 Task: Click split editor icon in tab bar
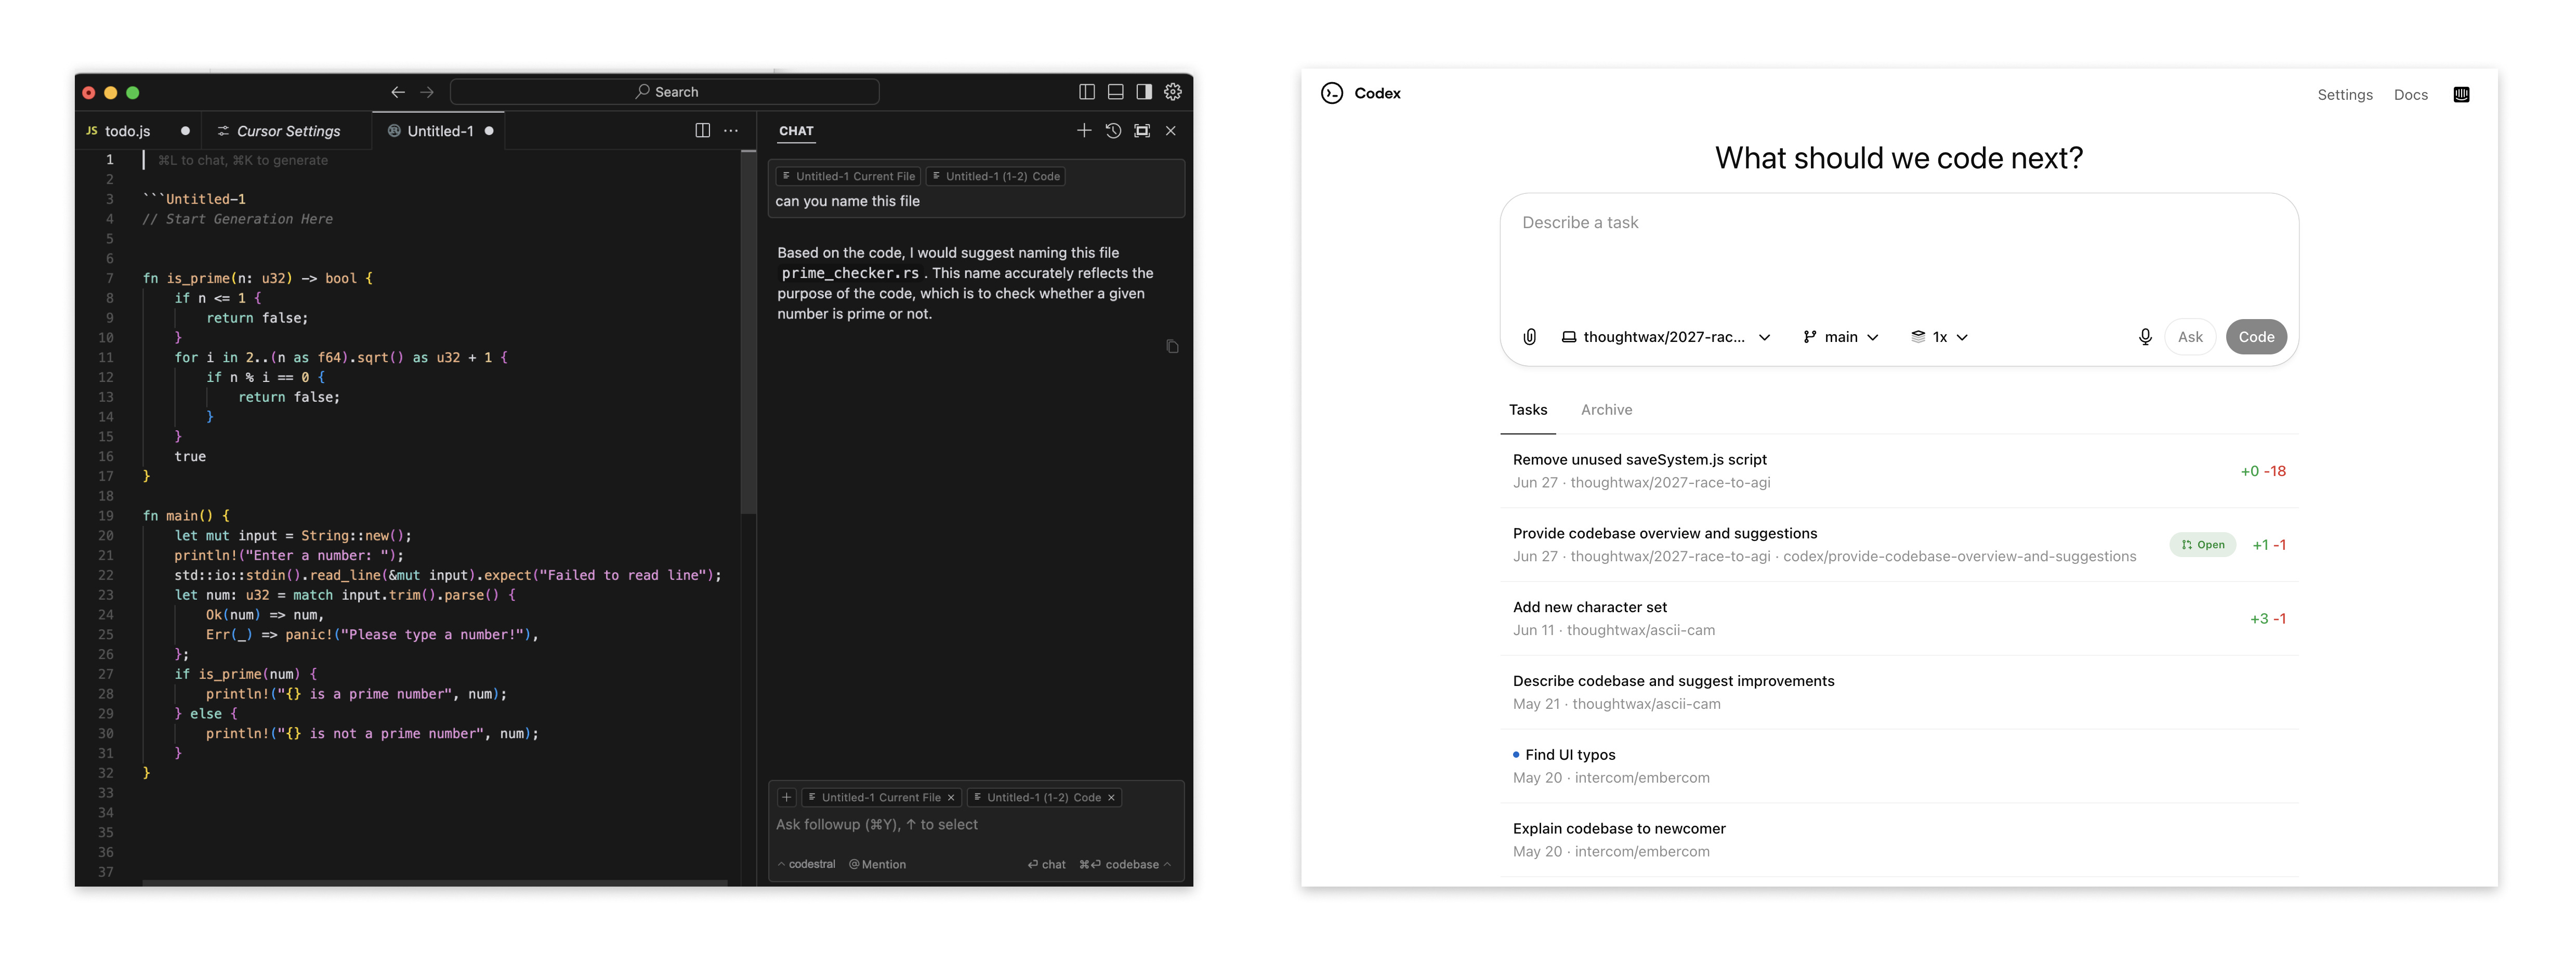702,131
